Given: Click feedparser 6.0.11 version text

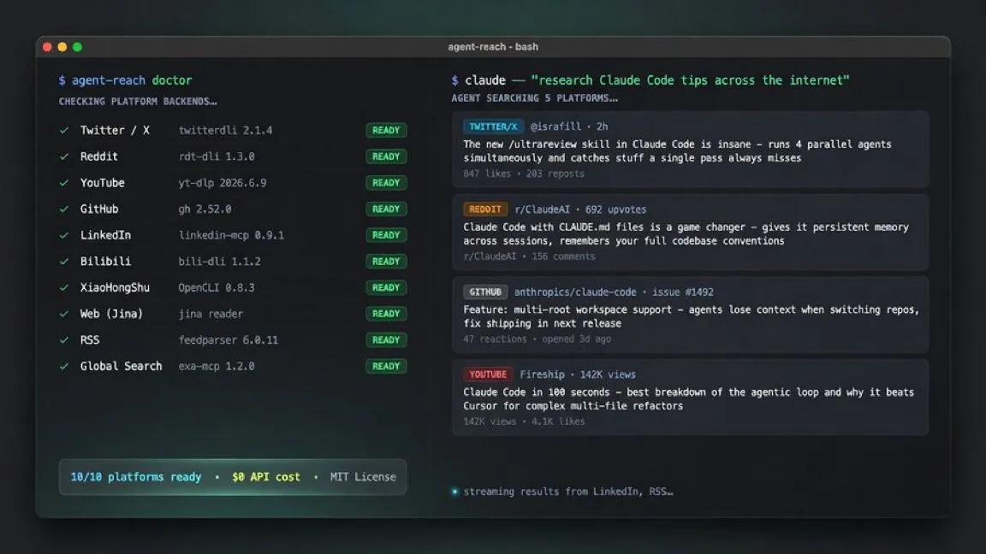Looking at the screenshot, I should tap(228, 339).
